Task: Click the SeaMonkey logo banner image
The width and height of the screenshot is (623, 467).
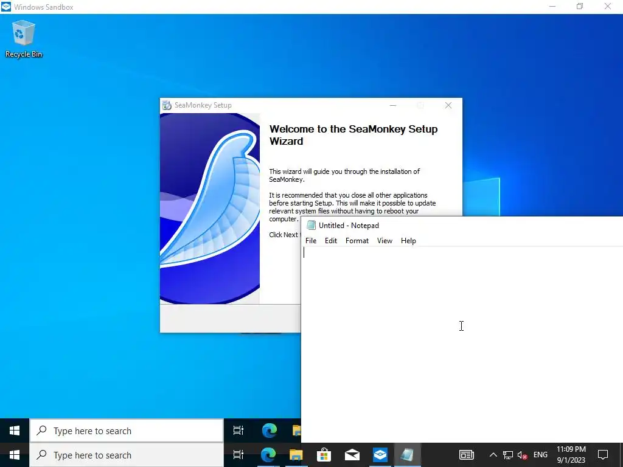Action: (210, 209)
